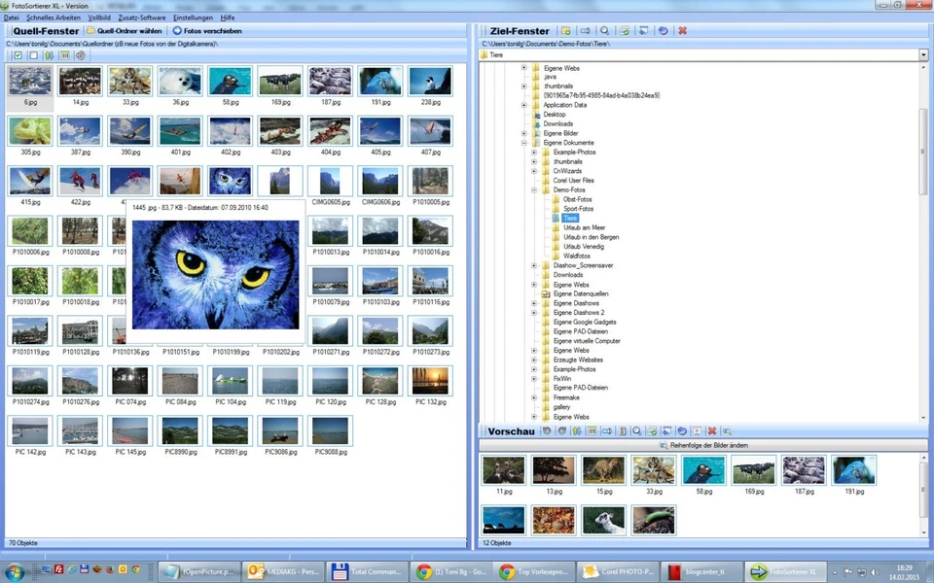This screenshot has width=934, height=583.
Task: Refresh the Ziel-Fenster folder view
Action: click(x=625, y=30)
